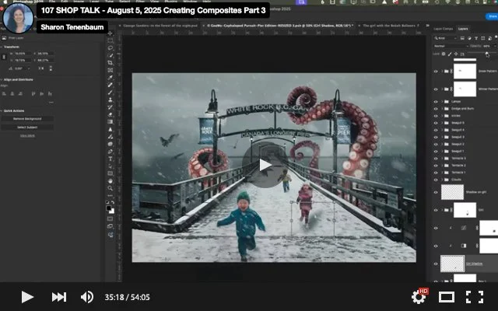Viewport: 498px width, 311px height.
Task: Click the link width and height icon
Action: pyautogui.click(x=4, y=57)
